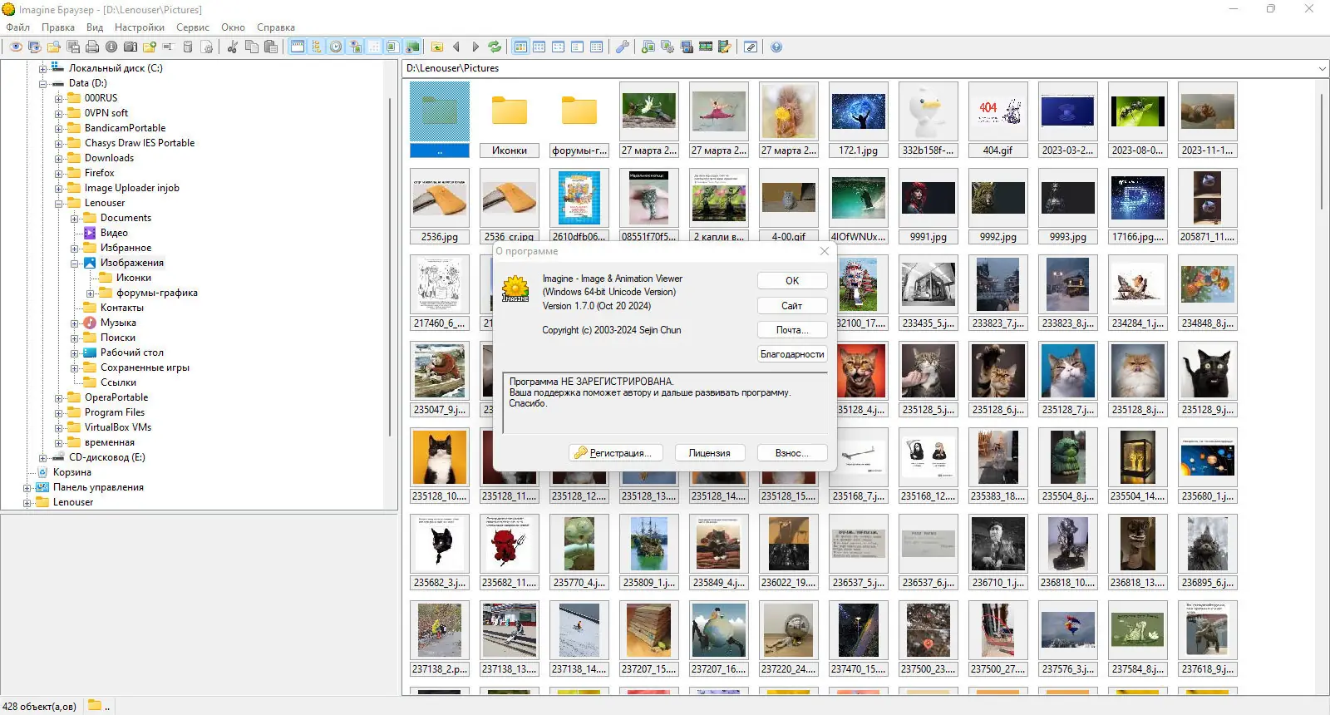Open the Справка menu

(x=276, y=27)
